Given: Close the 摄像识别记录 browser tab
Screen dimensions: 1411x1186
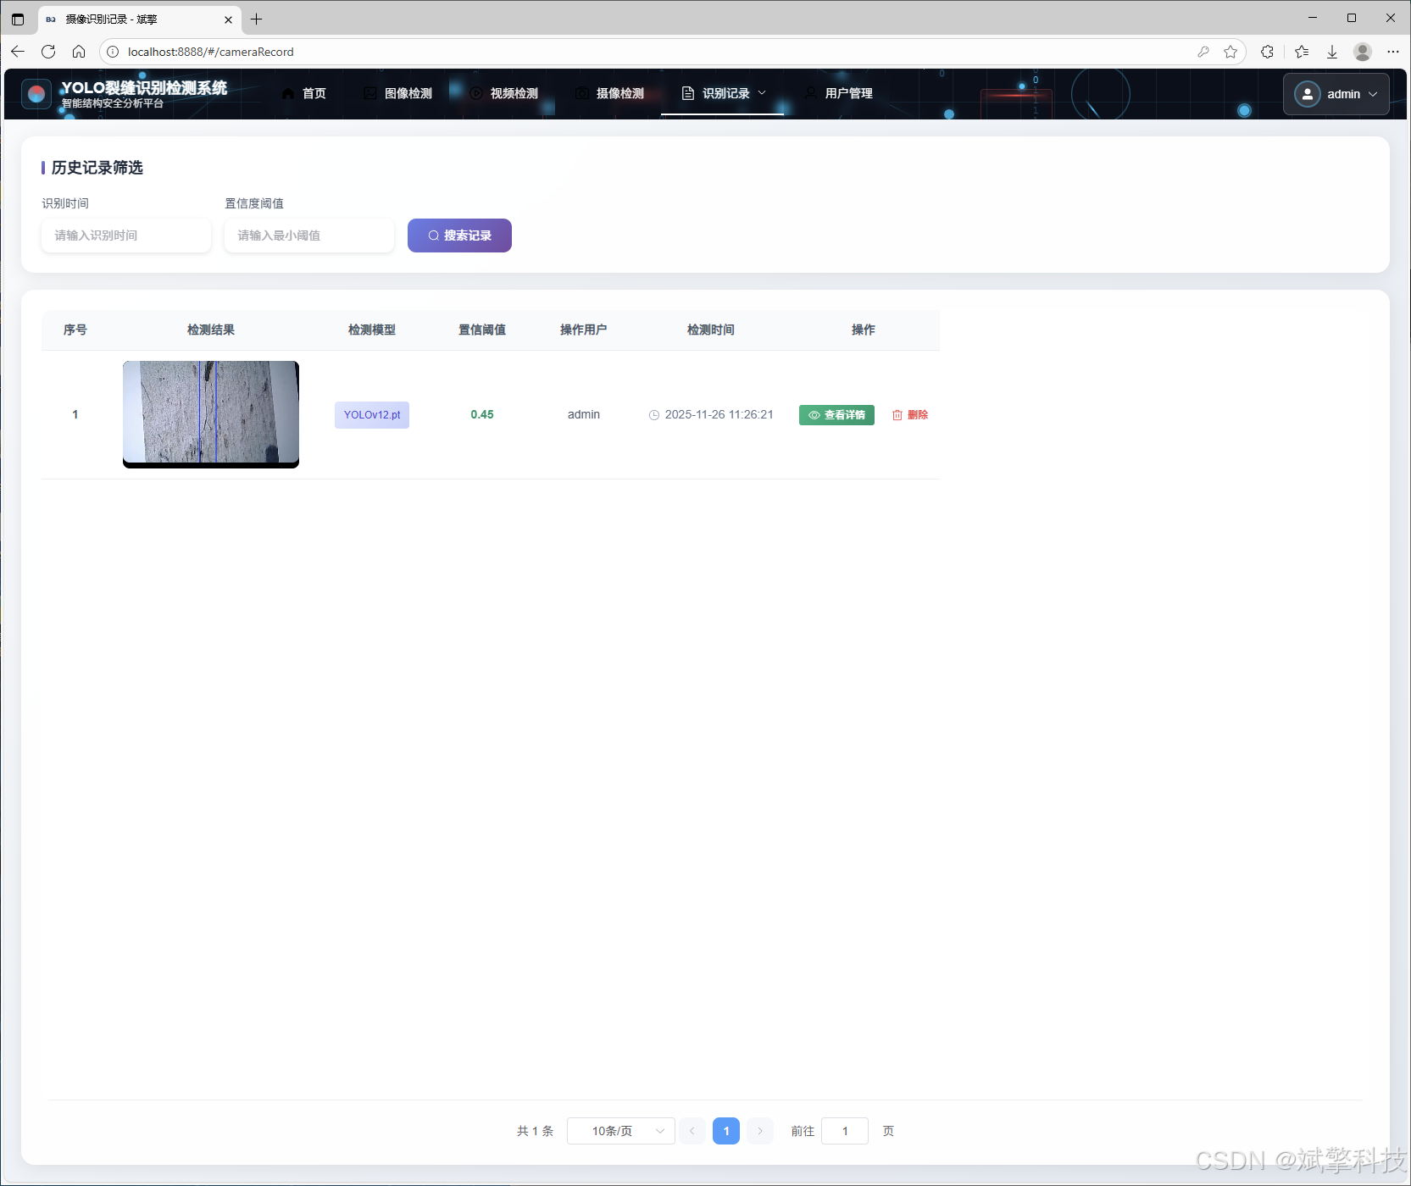Looking at the screenshot, I should click(228, 19).
